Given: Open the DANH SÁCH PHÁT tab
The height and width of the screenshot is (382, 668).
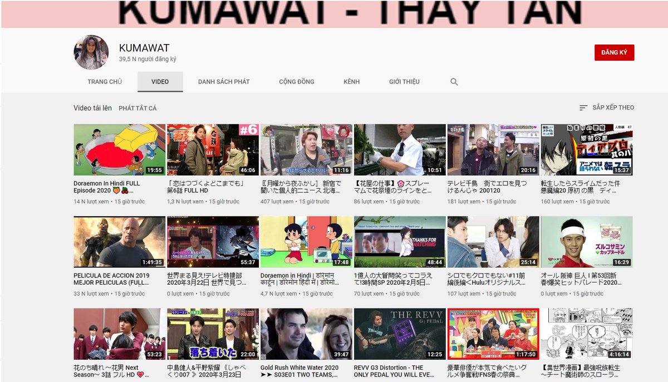Looking at the screenshot, I should [224, 82].
